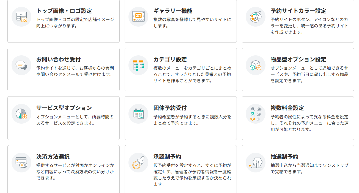359x193 pixels.
Task: Select the 予約サイトカラー設定 title
Action: pos(298,11)
